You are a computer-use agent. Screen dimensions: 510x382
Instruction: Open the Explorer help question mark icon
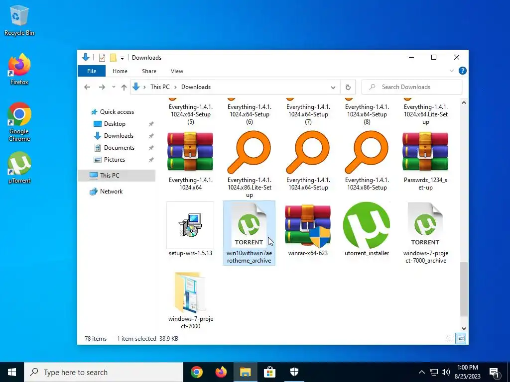(462, 71)
